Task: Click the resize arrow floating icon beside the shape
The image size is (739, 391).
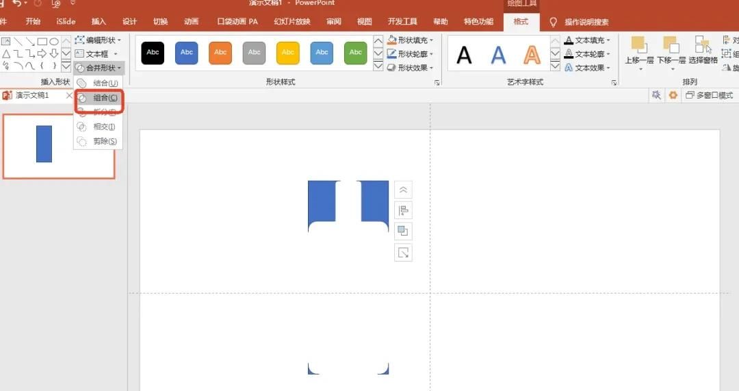Action: coord(403,253)
